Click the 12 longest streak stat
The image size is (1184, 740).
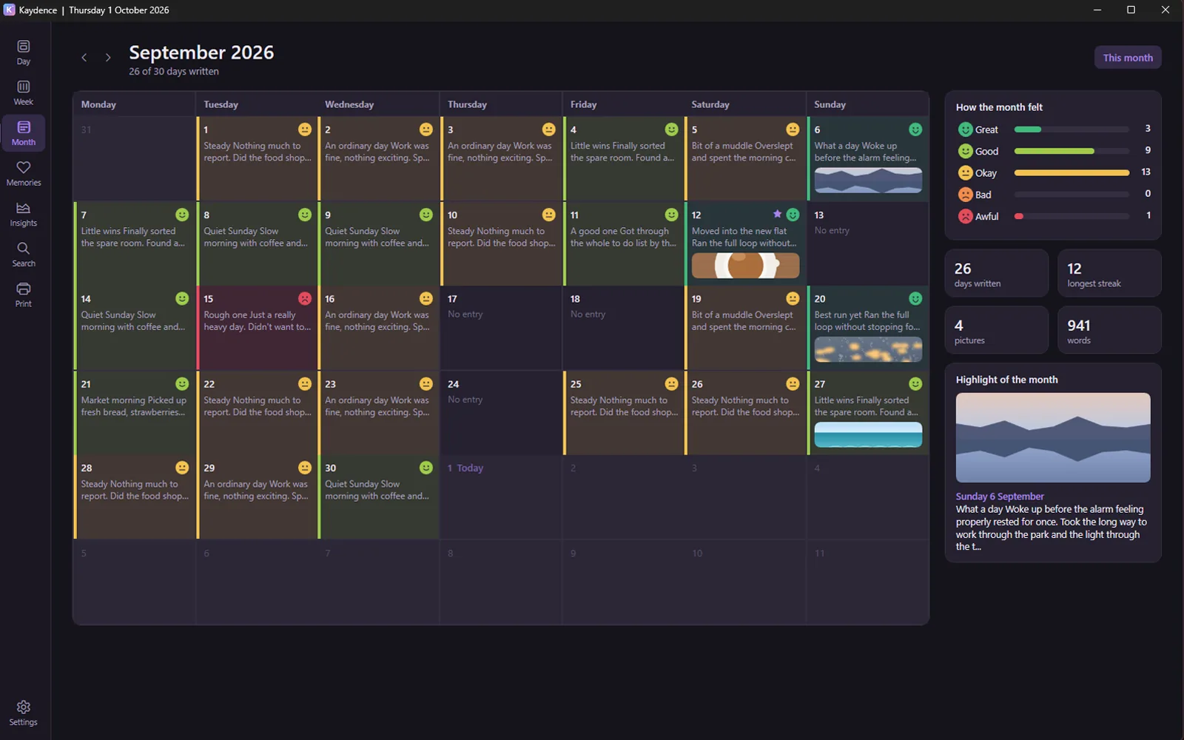tap(1109, 274)
